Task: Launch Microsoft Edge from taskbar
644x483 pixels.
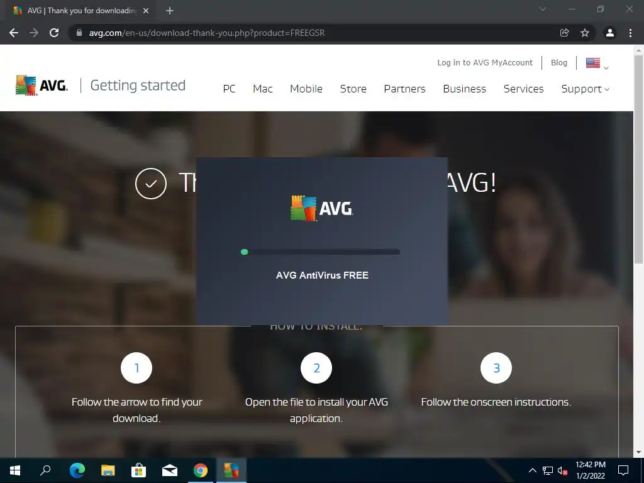Action: pyautogui.click(x=77, y=470)
